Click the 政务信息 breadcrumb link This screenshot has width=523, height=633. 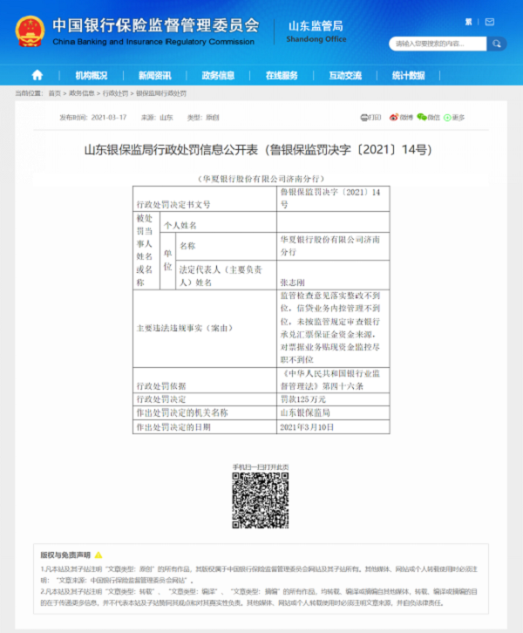82,93
